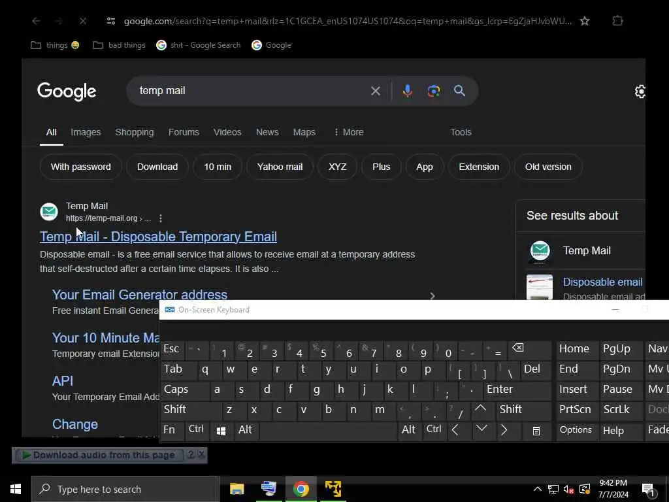This screenshot has height=502, width=669.
Task: Open the bad things bookmark folder
Action: click(119, 45)
